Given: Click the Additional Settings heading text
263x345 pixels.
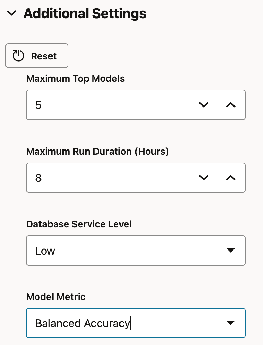Looking at the screenshot, I should click(x=84, y=14).
